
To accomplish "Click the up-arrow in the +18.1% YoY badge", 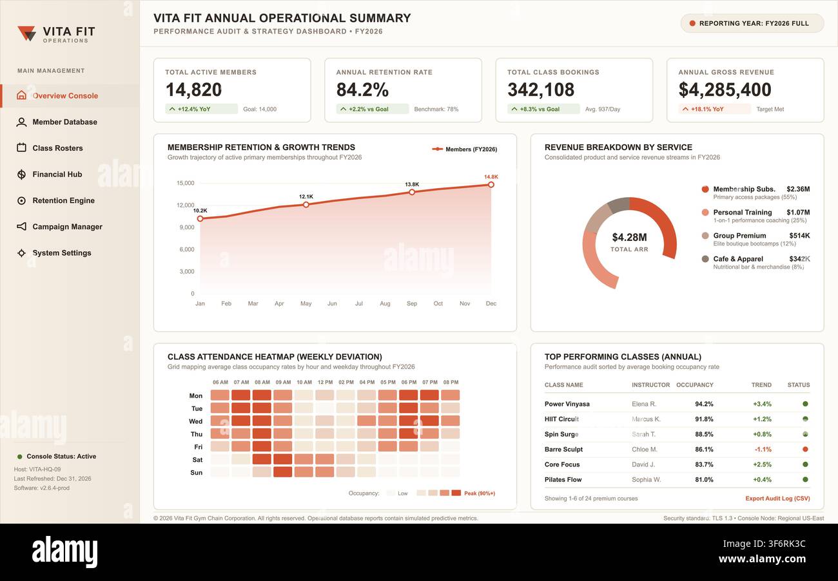I will [x=685, y=109].
